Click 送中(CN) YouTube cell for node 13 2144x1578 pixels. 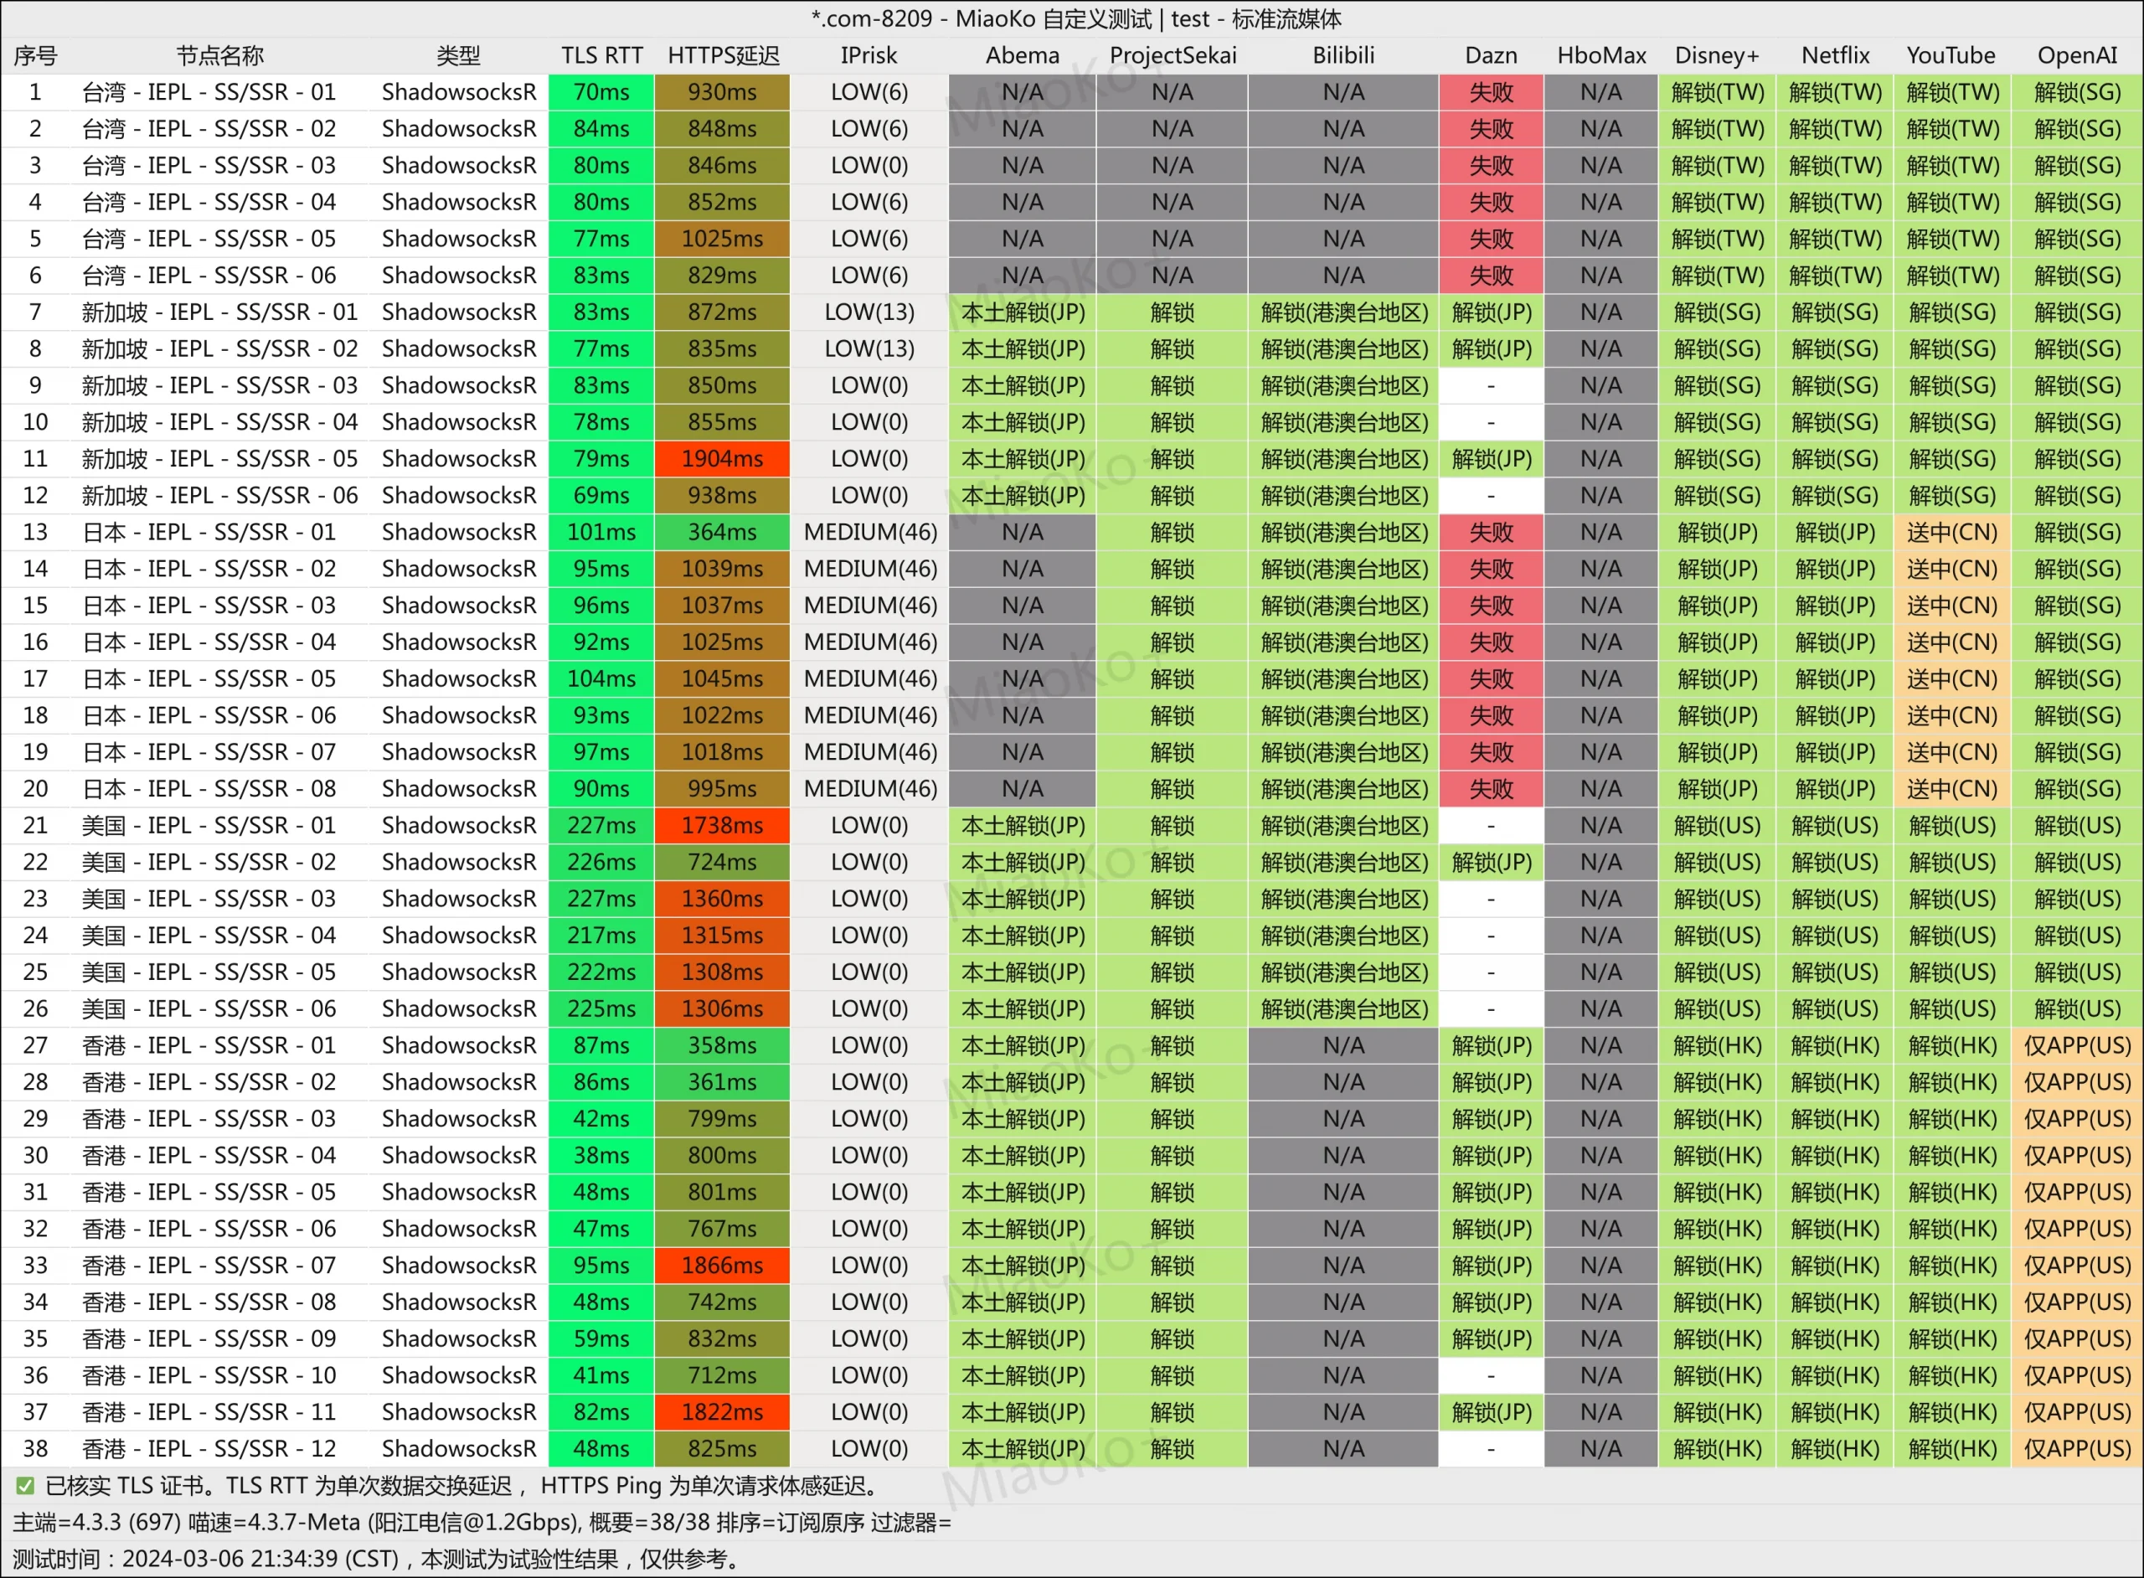(1951, 532)
